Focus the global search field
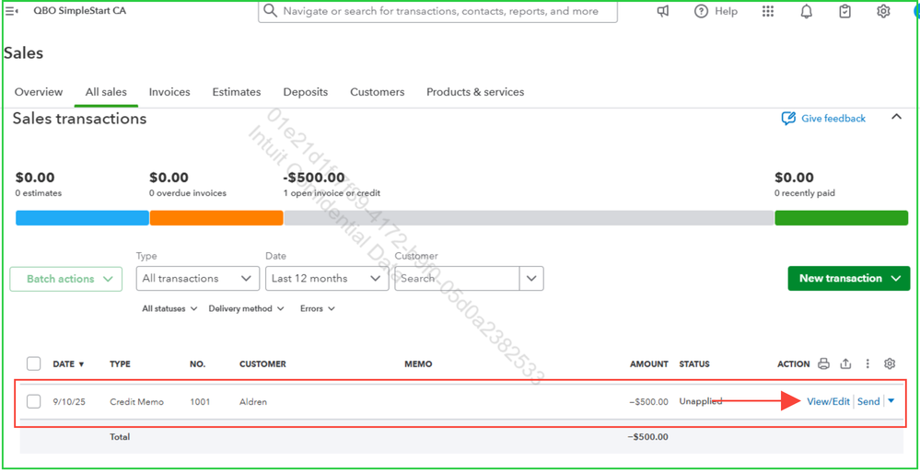 click(x=437, y=11)
